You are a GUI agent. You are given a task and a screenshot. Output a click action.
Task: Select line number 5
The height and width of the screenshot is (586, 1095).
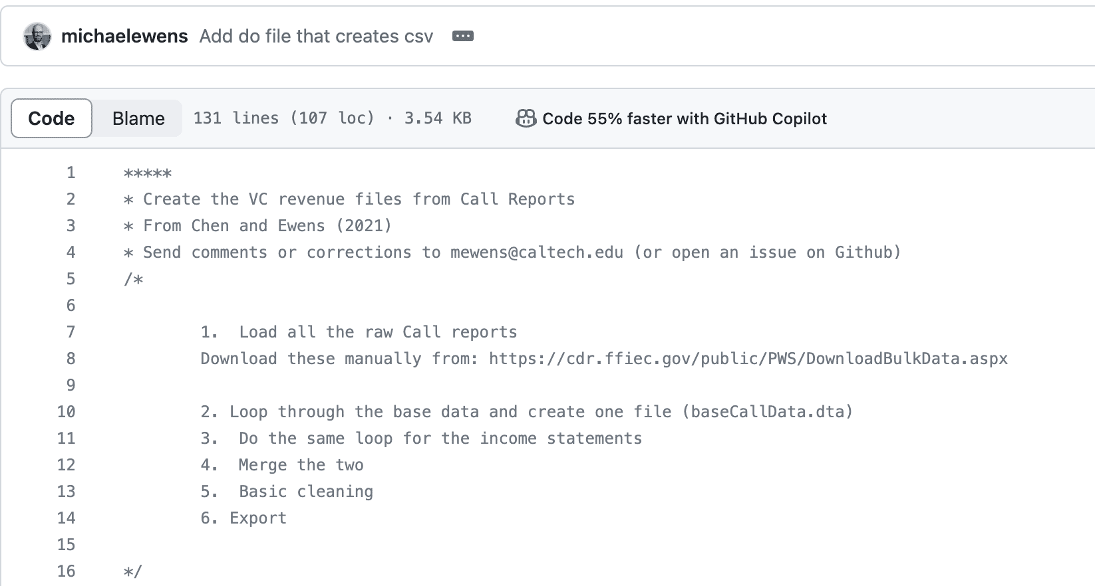[x=71, y=279]
